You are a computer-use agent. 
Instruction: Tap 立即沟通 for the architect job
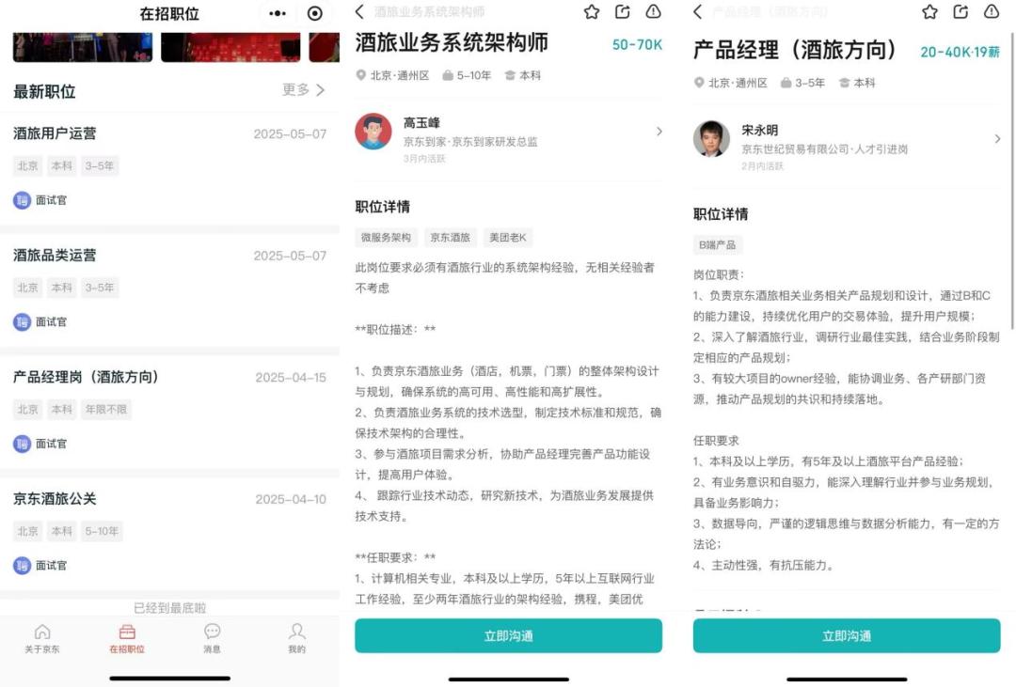coord(509,636)
